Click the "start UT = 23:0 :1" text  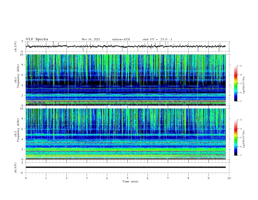pyautogui.click(x=157, y=39)
